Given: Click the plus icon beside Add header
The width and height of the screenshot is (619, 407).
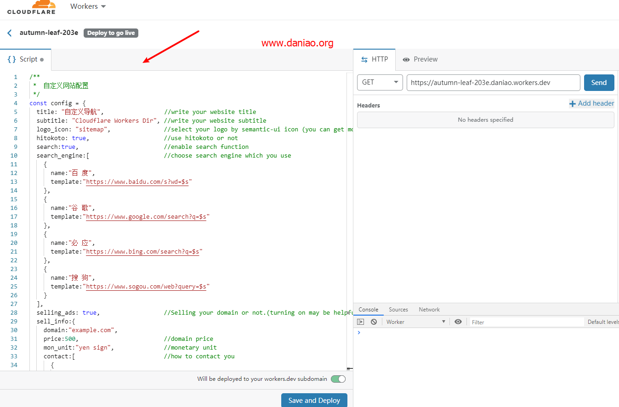Looking at the screenshot, I should pyautogui.click(x=573, y=104).
